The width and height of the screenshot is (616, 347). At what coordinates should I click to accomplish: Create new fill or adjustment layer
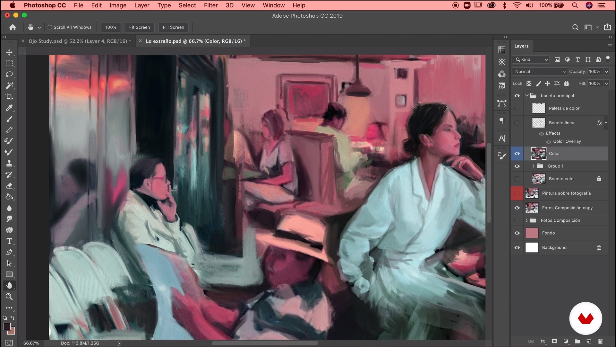coord(566,341)
